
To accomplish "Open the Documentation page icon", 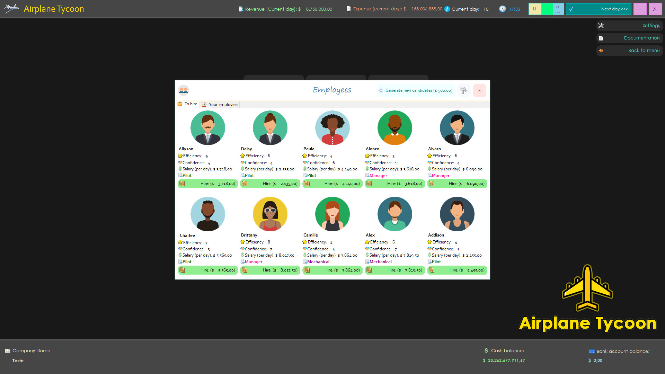I will [601, 38].
